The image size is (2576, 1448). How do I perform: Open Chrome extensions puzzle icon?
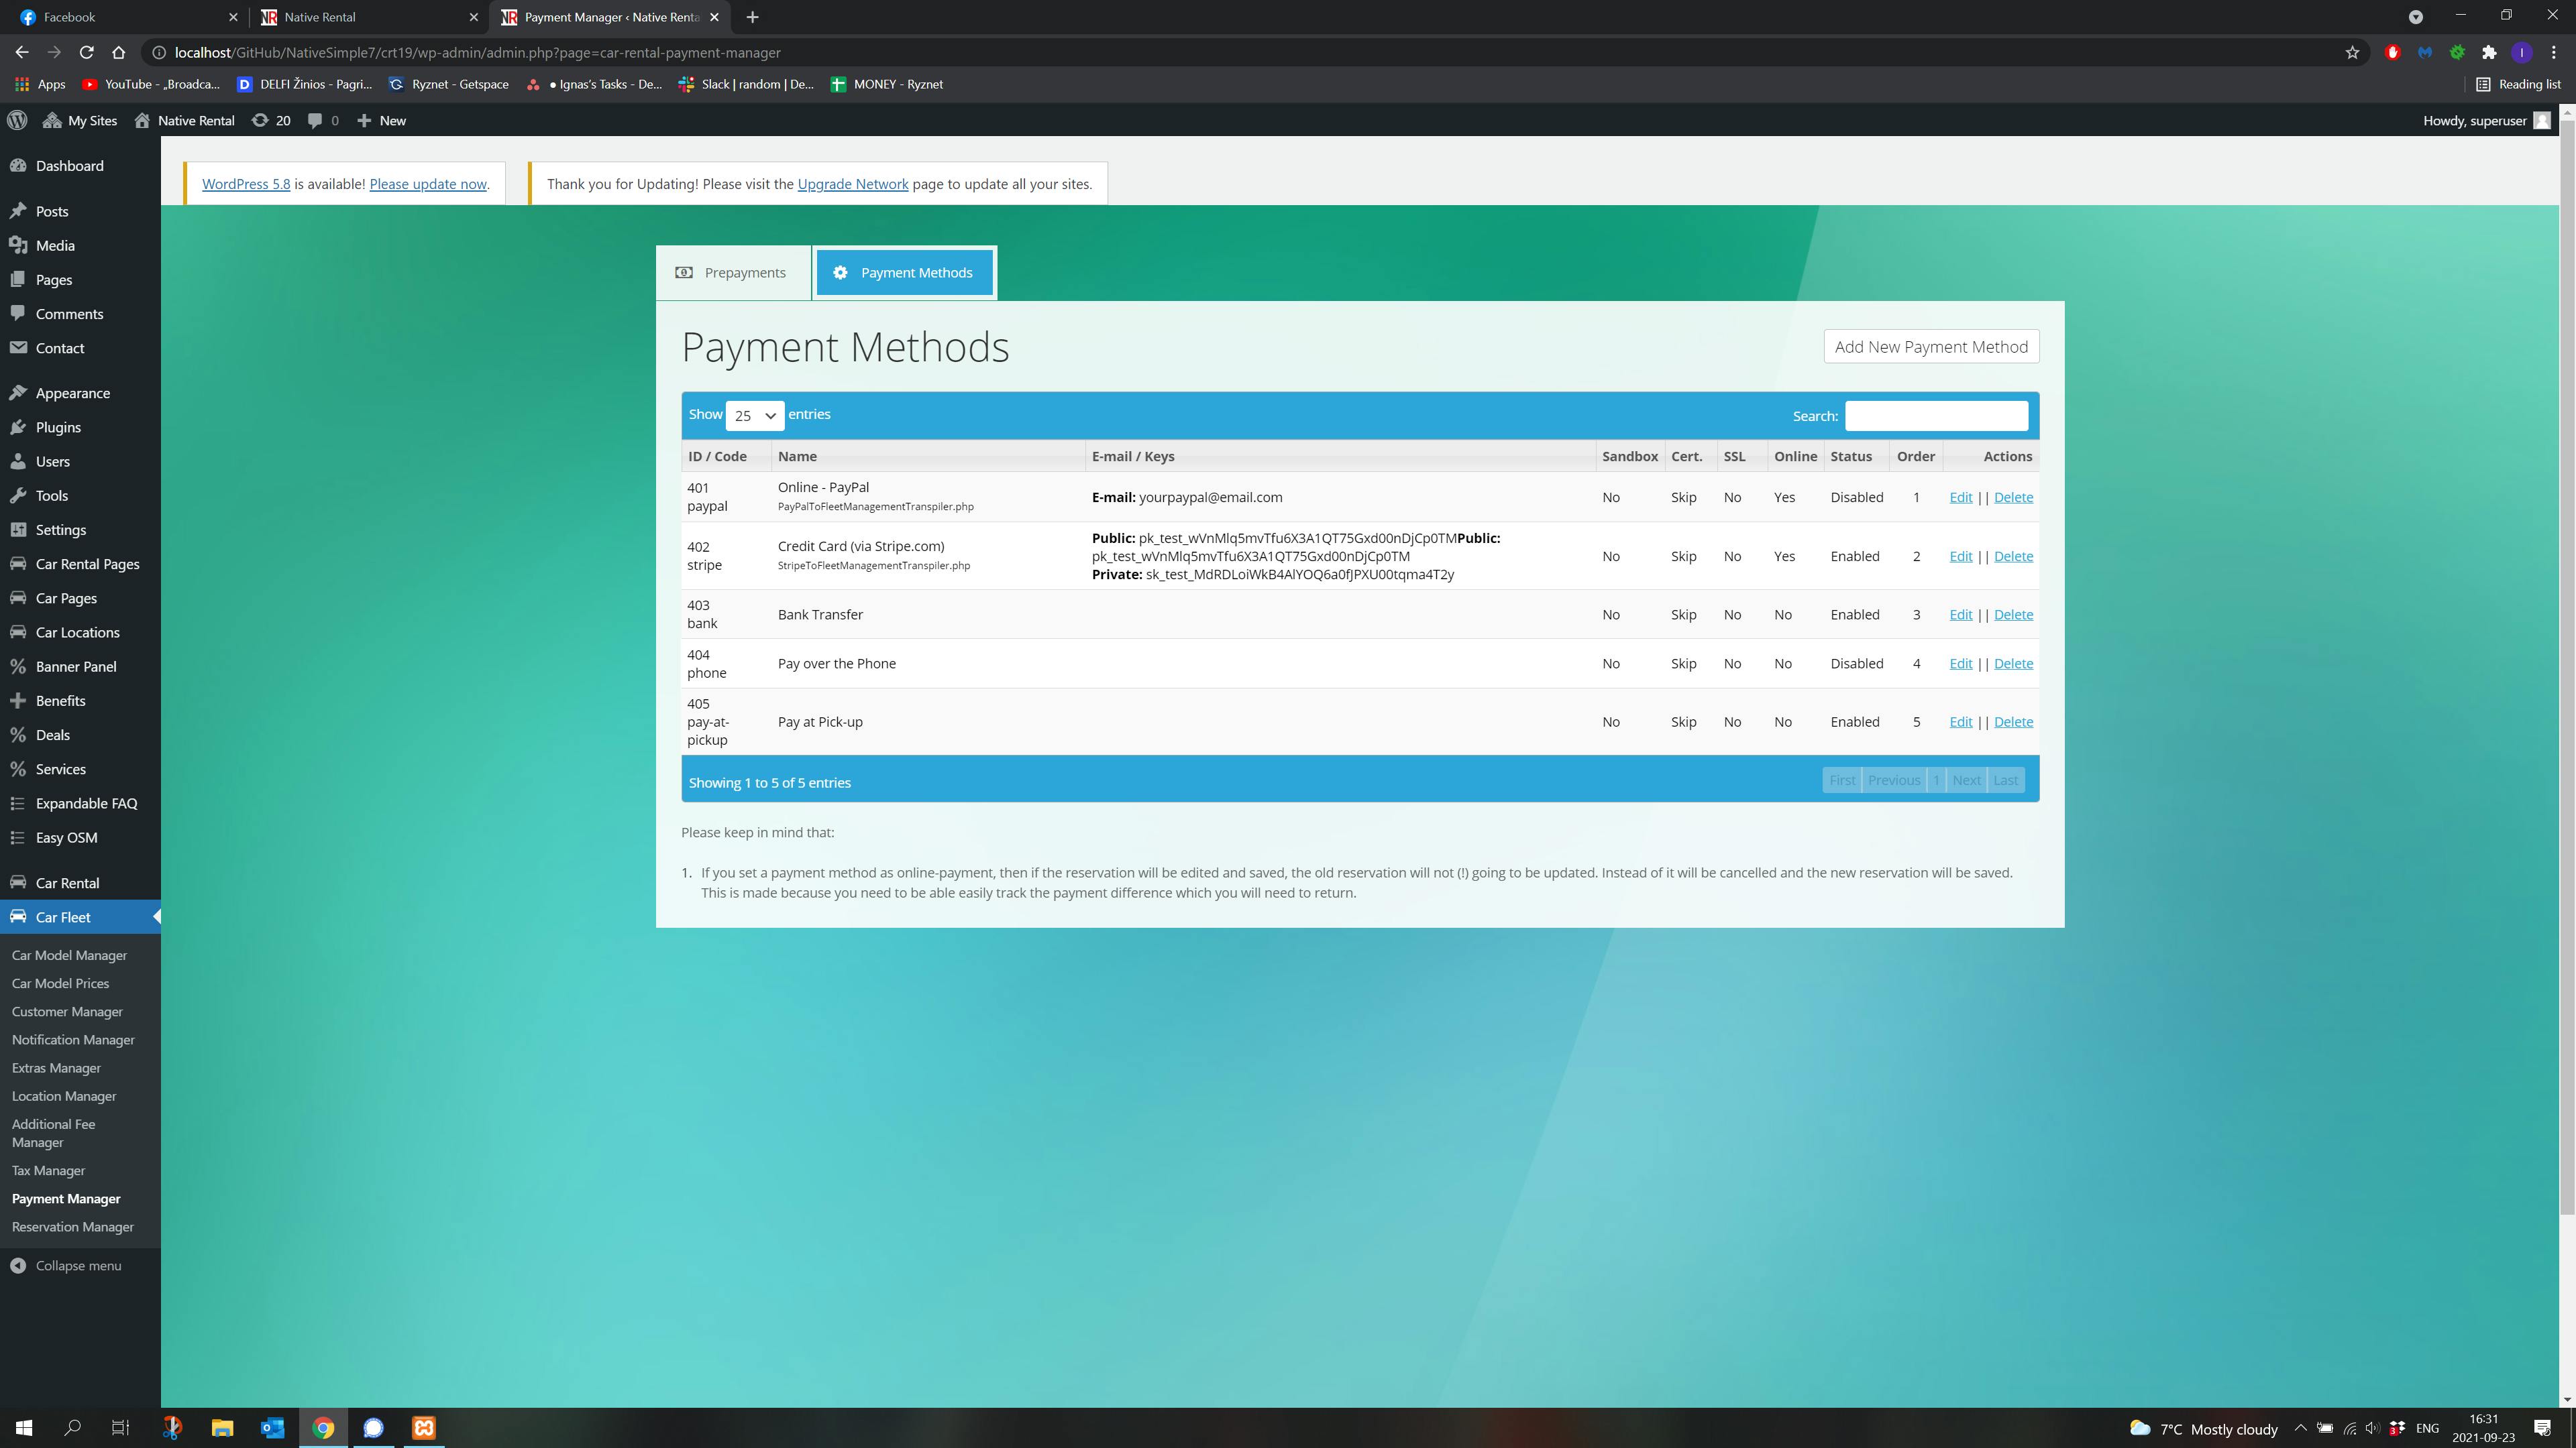tap(2489, 52)
